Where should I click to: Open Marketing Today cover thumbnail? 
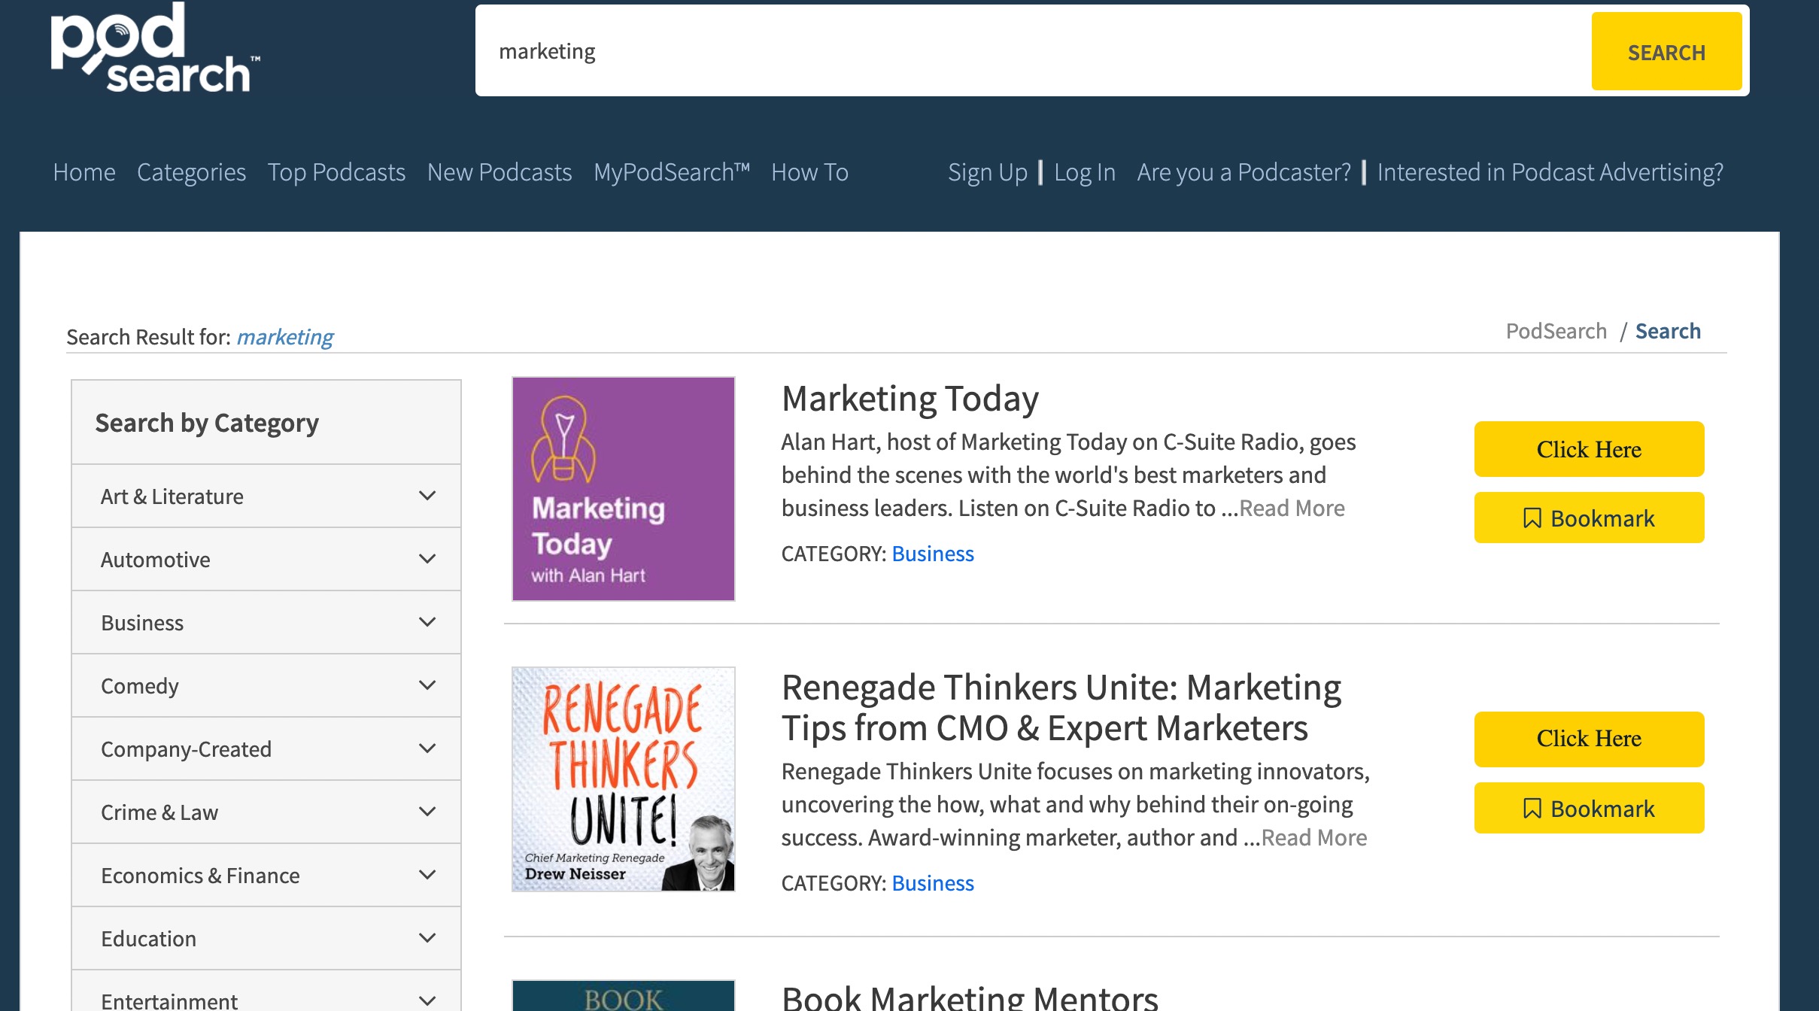(x=624, y=489)
